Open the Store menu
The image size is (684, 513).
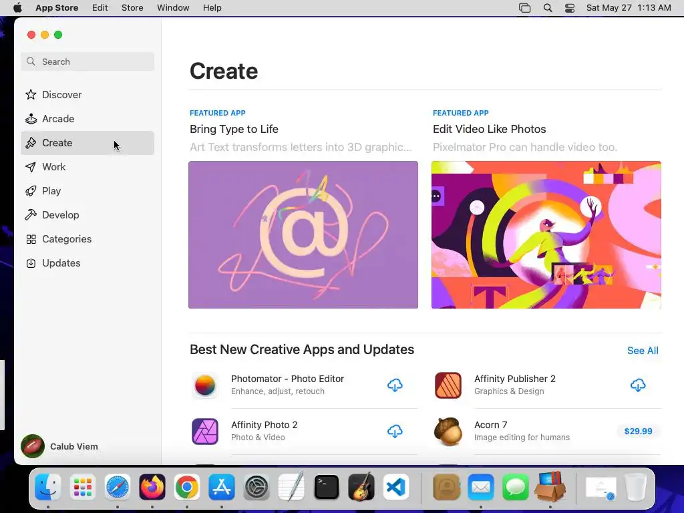click(132, 8)
